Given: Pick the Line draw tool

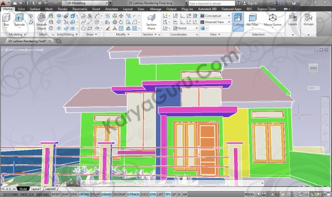Looking at the screenshot, I should pos(90,22).
